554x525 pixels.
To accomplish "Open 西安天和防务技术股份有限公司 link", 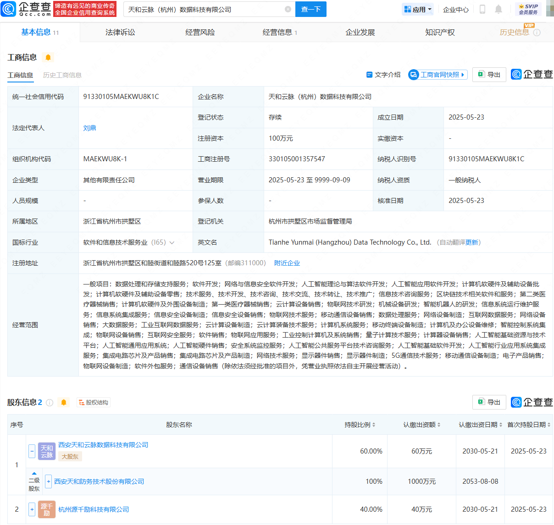I will (99, 481).
